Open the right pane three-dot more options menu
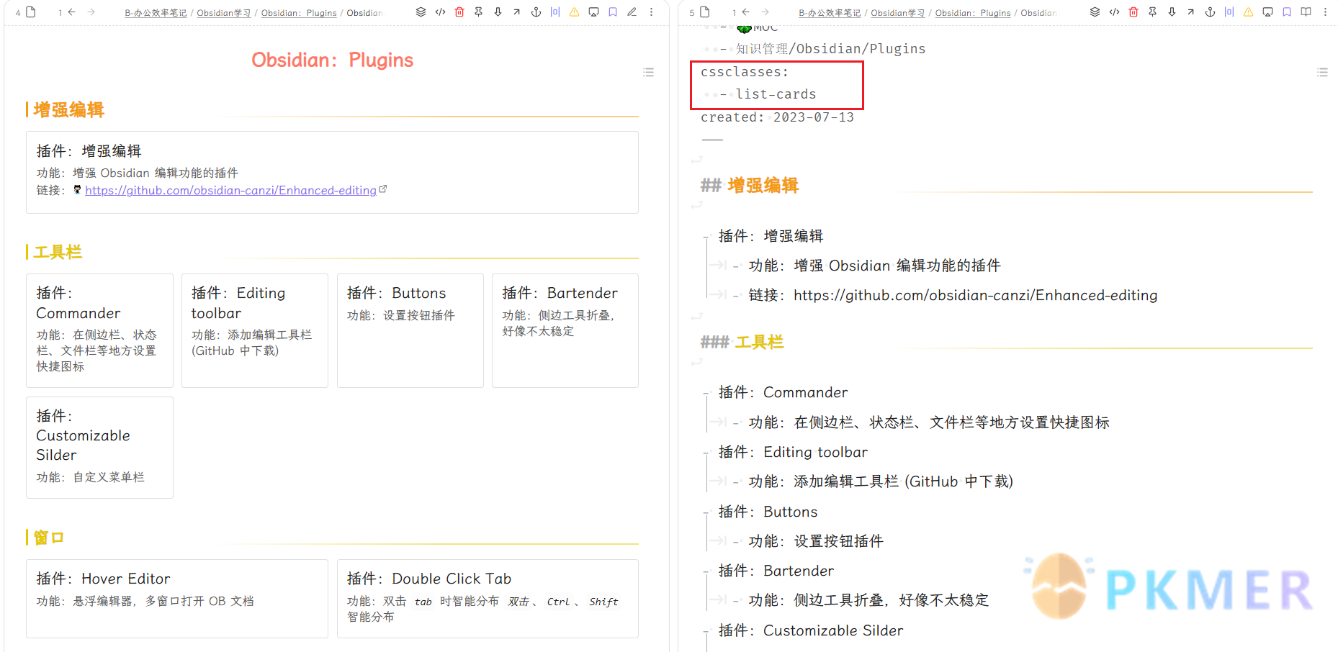This screenshot has width=1338, height=652. [x=1325, y=12]
